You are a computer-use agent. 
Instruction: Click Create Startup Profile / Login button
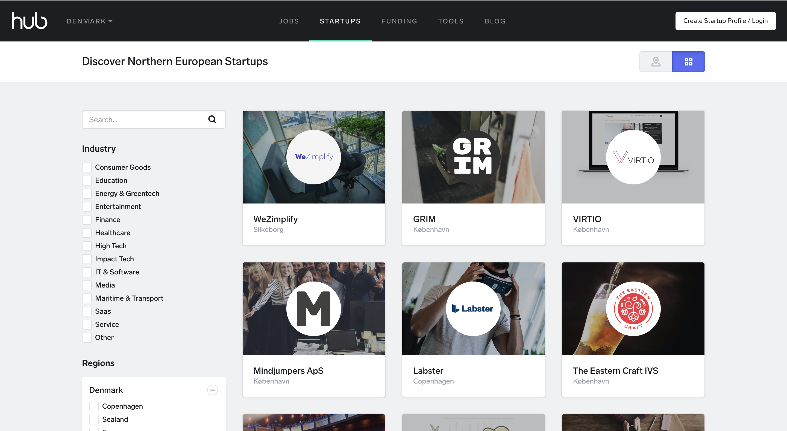coord(725,21)
